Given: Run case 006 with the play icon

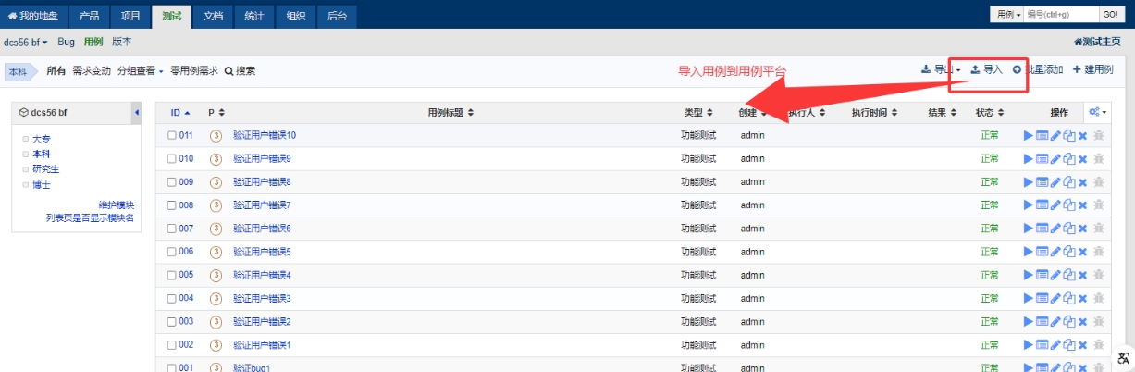Looking at the screenshot, I should click(x=1029, y=251).
